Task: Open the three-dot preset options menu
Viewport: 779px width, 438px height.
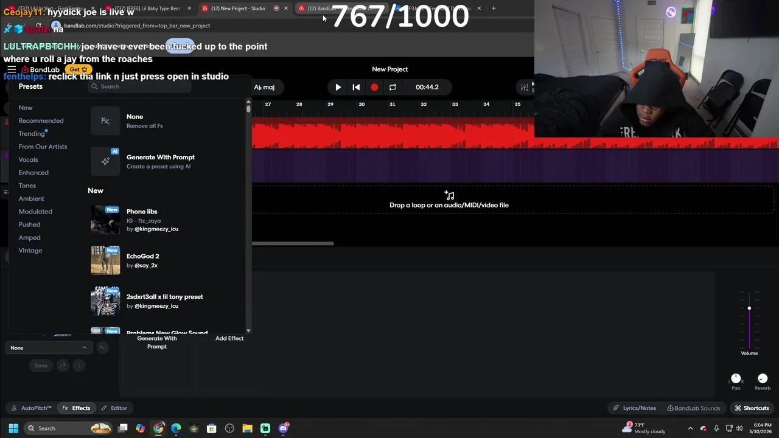Action: coord(79,366)
